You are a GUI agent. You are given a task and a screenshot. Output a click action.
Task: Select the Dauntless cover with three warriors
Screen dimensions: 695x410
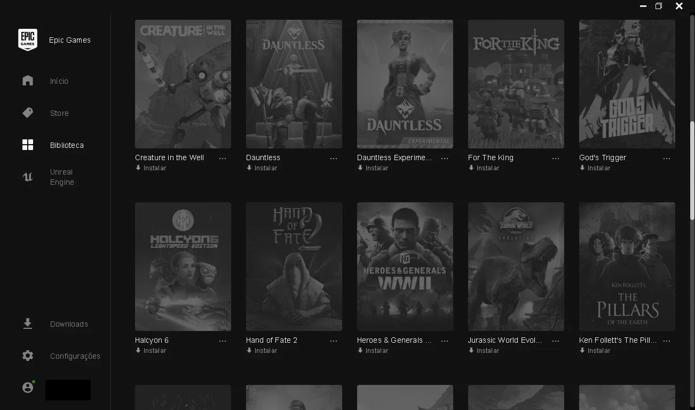[x=294, y=84]
